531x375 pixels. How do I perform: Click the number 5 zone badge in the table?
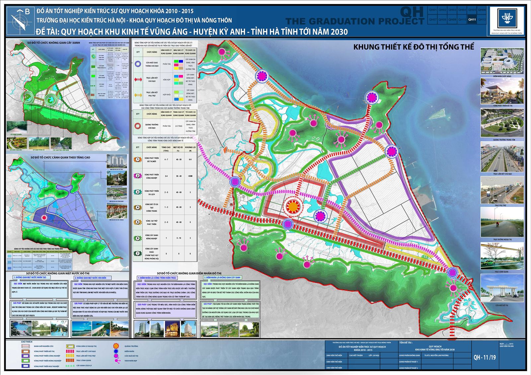coord(138,222)
